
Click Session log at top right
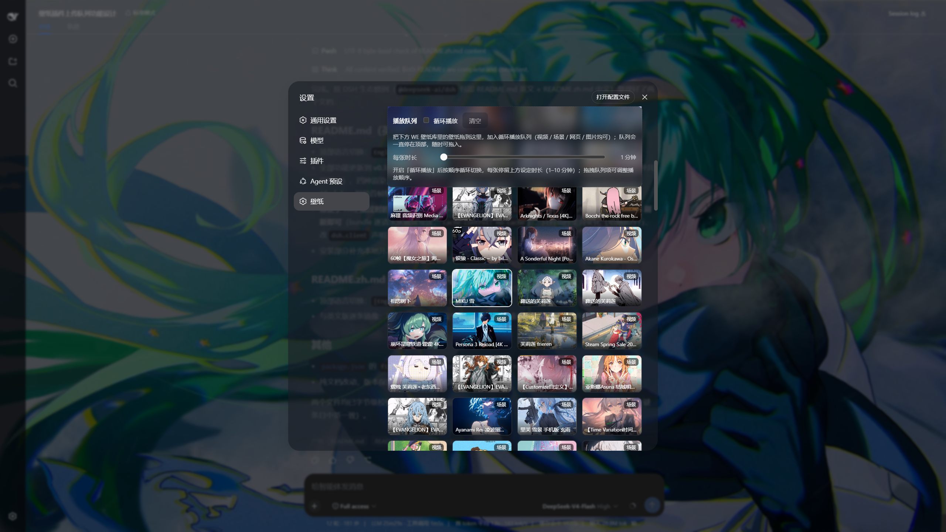tap(907, 14)
